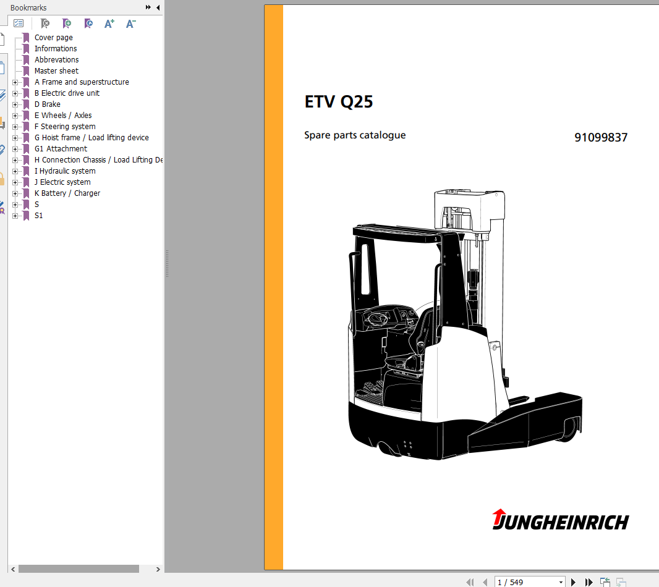659x587 pixels.
Task: Open the Abbrevations bookmark
Action: coord(56,60)
